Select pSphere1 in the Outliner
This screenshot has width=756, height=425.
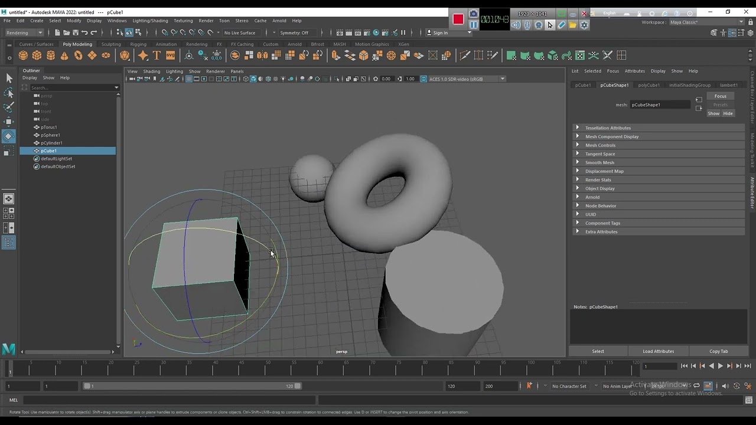(x=50, y=135)
